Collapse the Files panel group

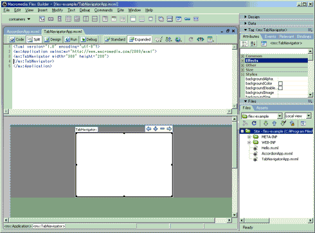[246, 101]
